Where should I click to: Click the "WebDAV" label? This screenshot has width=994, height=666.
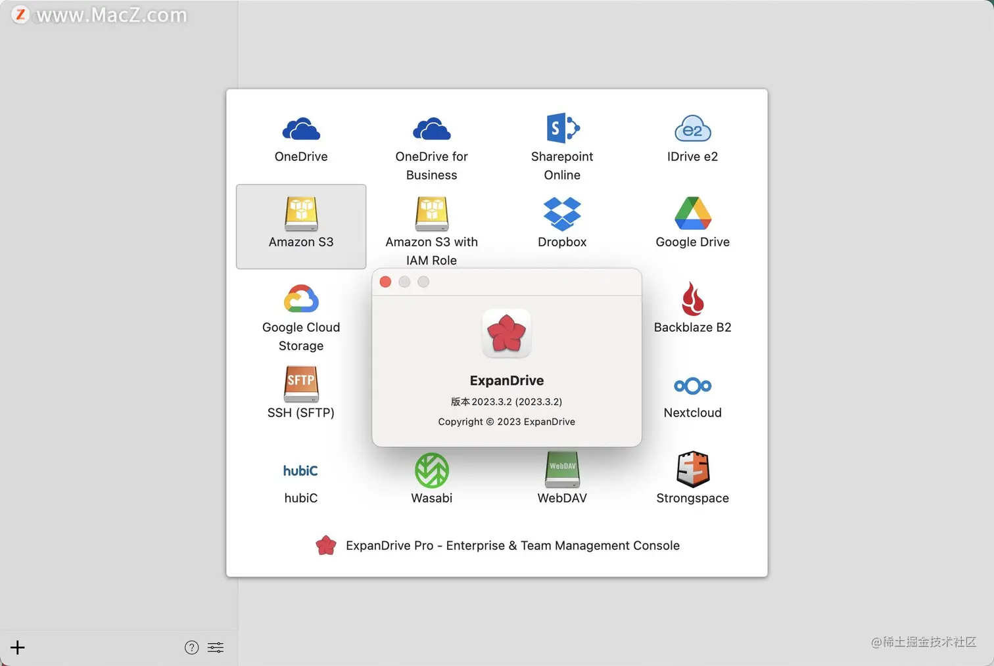[x=563, y=498]
